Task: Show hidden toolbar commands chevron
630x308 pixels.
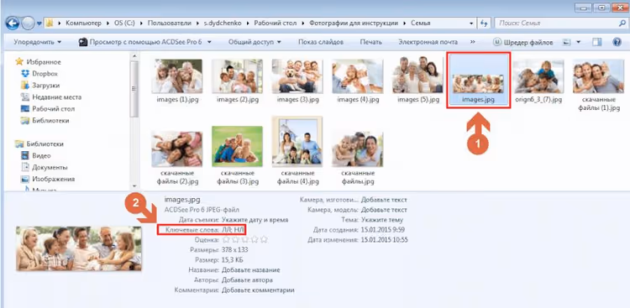Action: pyautogui.click(x=473, y=42)
